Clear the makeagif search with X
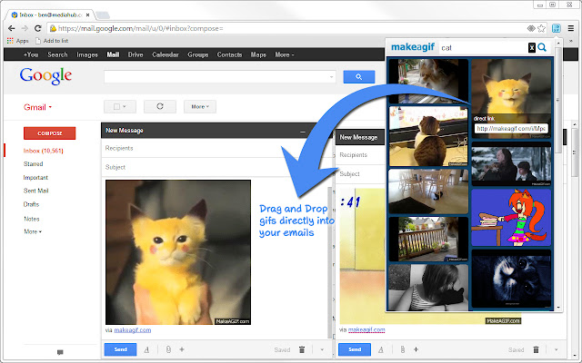Viewport: 582px width, 363px height. click(532, 48)
